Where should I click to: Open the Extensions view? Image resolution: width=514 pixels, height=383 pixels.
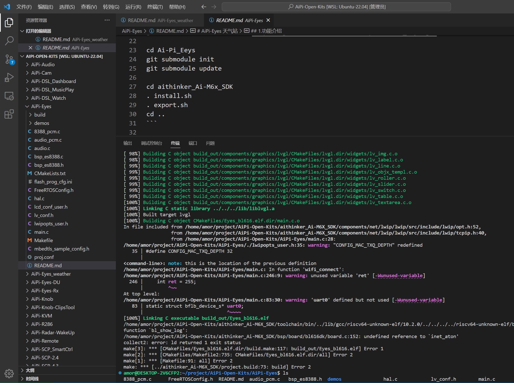point(9,114)
